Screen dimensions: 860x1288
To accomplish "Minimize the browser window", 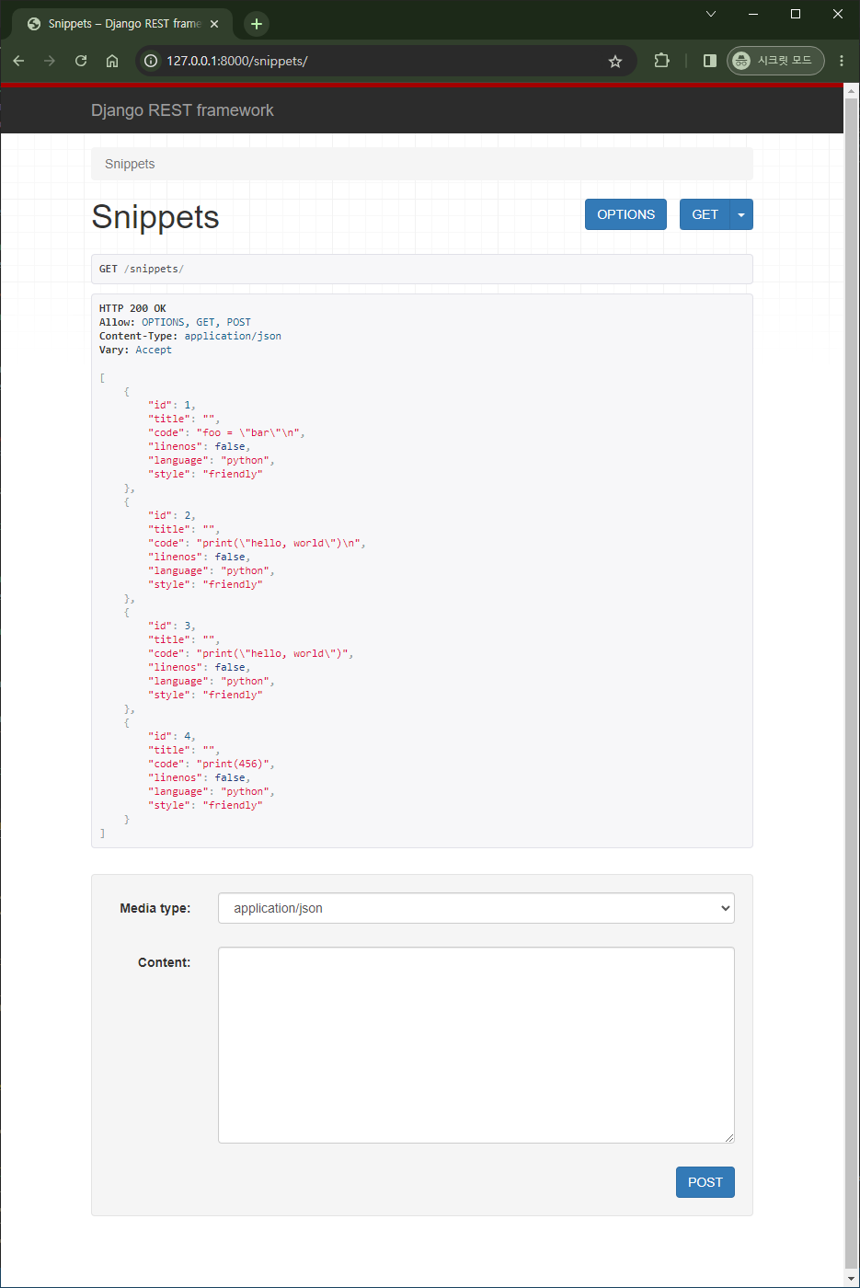I will [753, 14].
